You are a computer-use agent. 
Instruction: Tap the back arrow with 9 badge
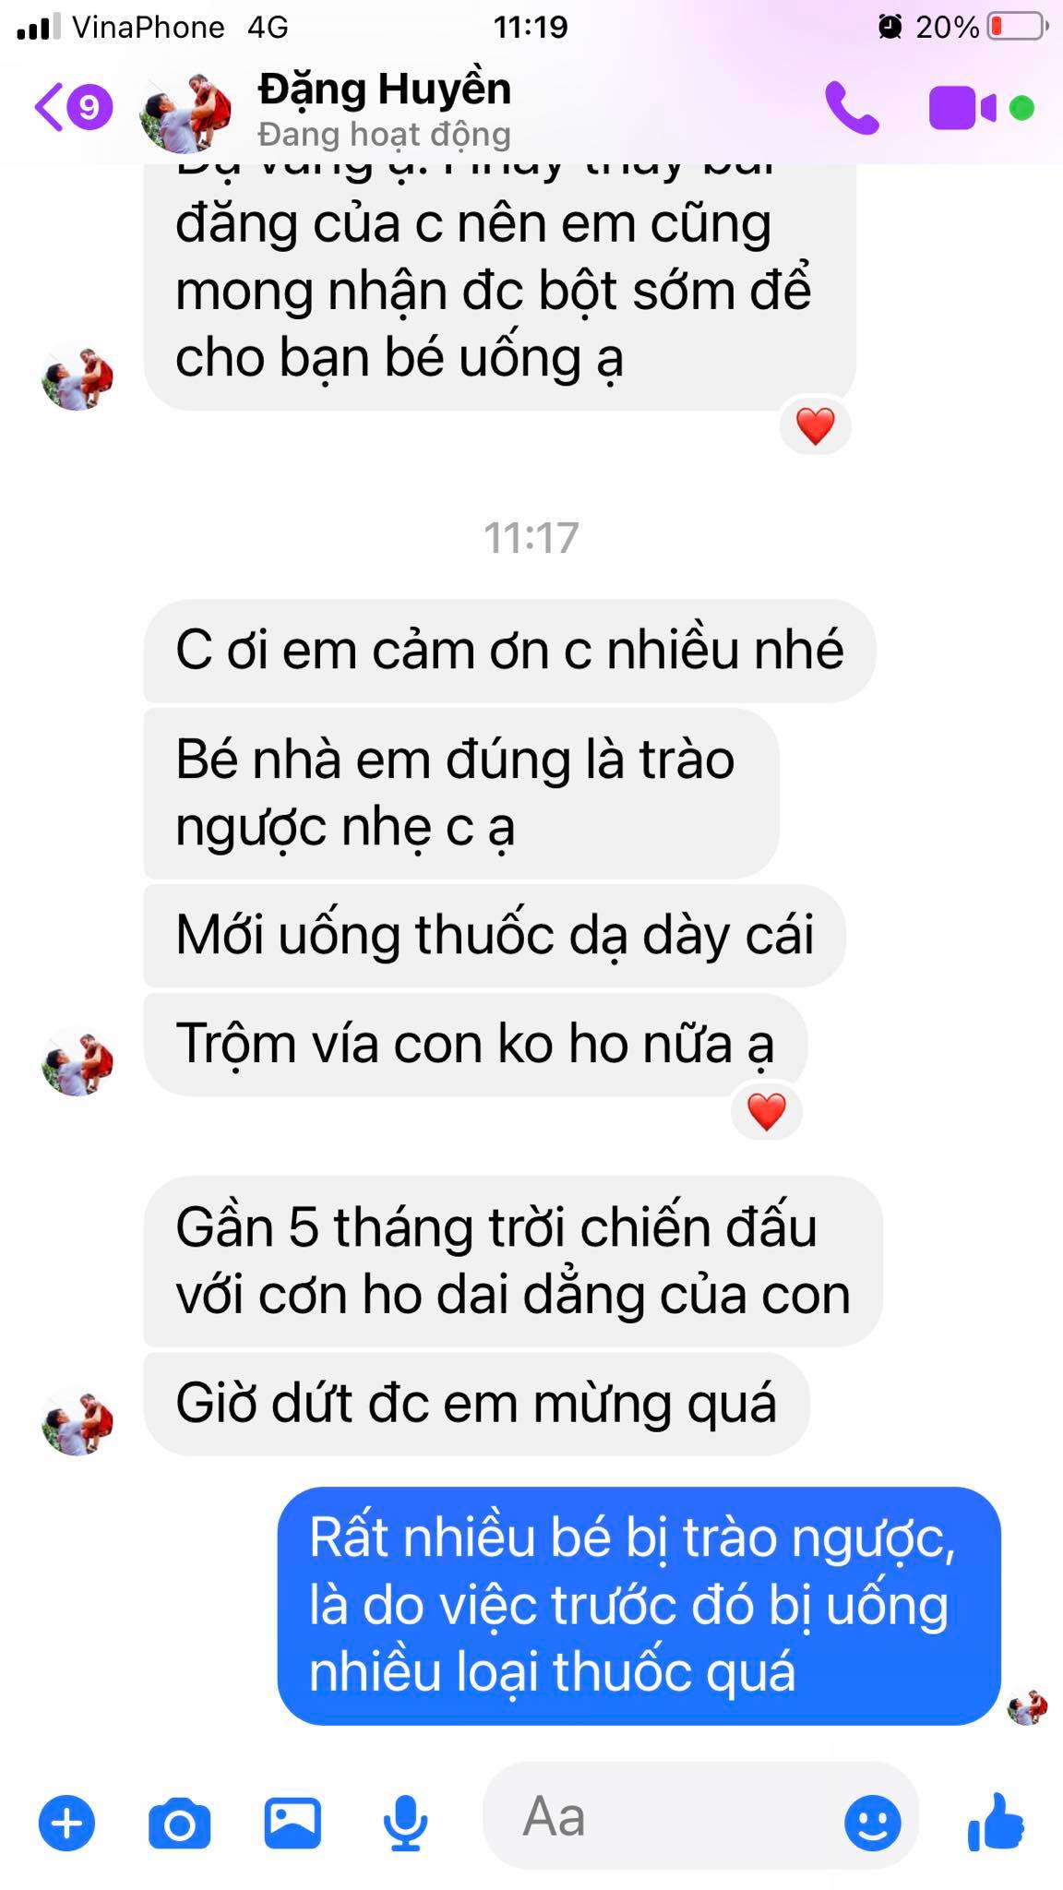coord(74,109)
